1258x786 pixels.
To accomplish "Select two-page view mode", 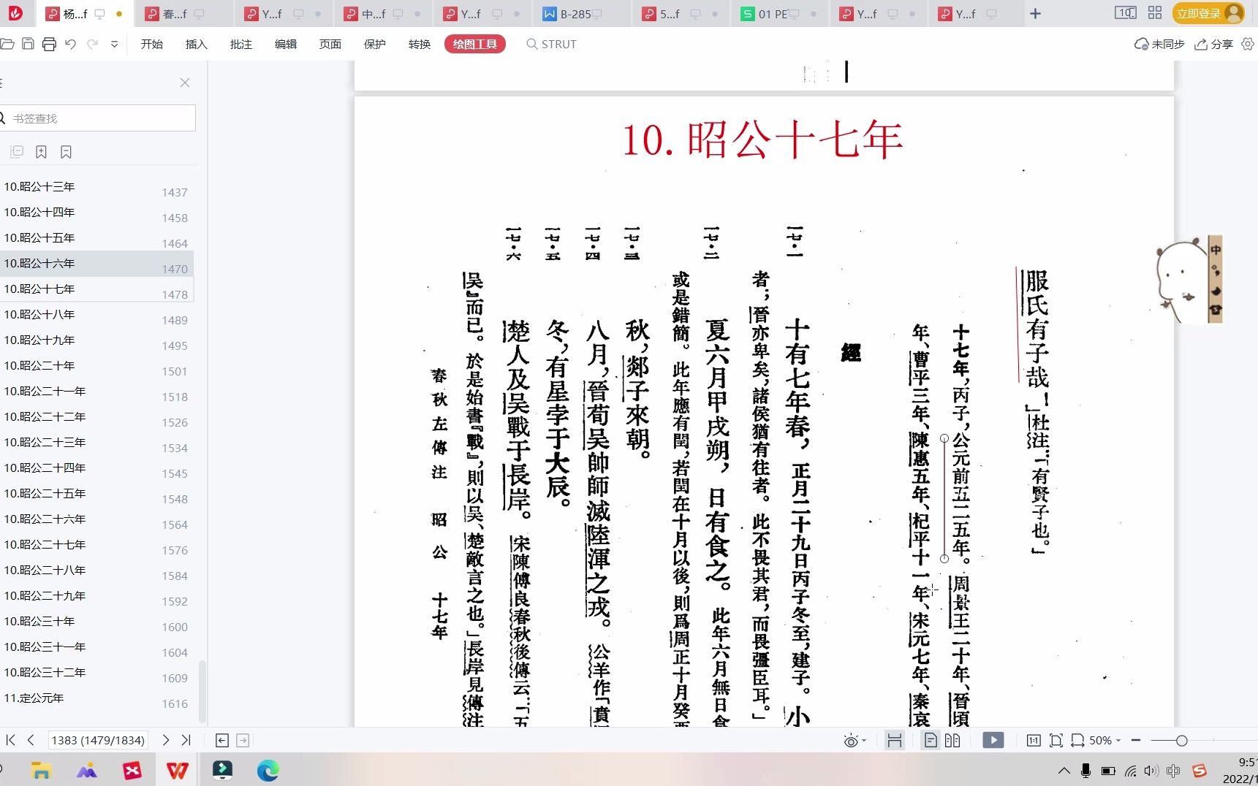I will pos(952,741).
